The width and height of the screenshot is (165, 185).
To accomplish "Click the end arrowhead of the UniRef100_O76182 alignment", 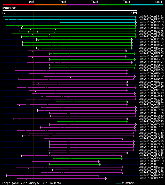I will (98, 175).
